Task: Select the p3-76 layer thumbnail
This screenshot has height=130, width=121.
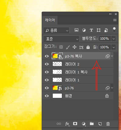Action: [x=57, y=88]
